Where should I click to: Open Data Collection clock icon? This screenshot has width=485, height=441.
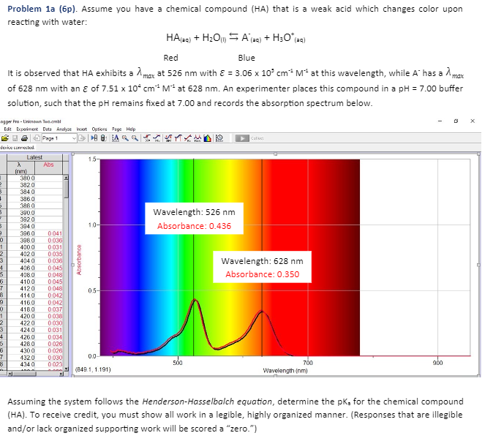[x=219, y=138]
